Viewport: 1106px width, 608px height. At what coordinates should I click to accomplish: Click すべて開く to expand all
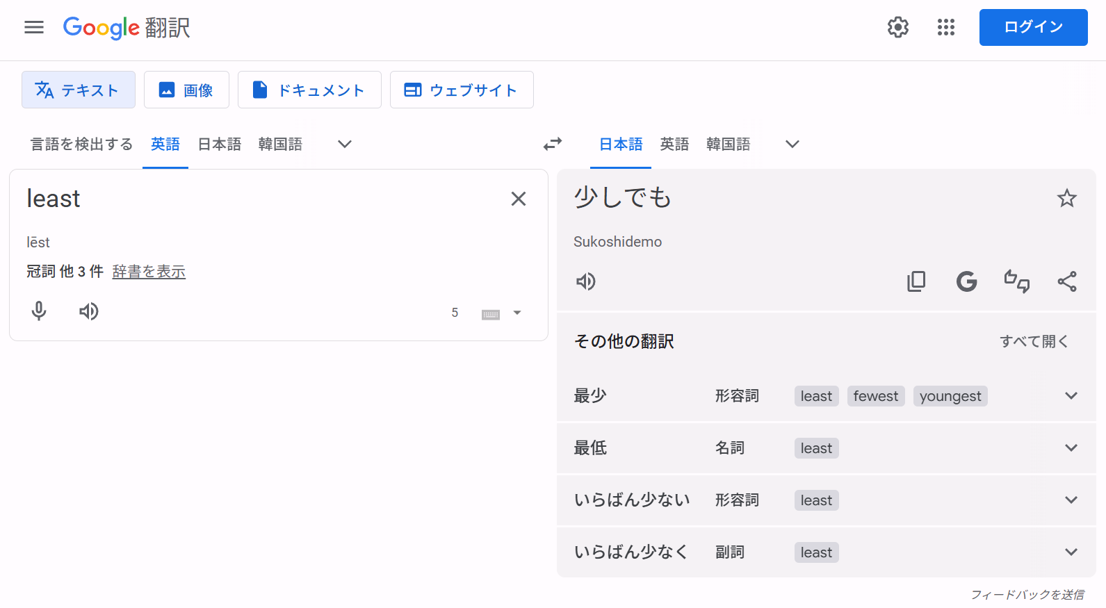pyautogui.click(x=1034, y=341)
